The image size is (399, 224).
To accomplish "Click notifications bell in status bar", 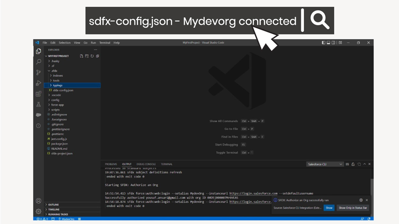I will [369, 219].
